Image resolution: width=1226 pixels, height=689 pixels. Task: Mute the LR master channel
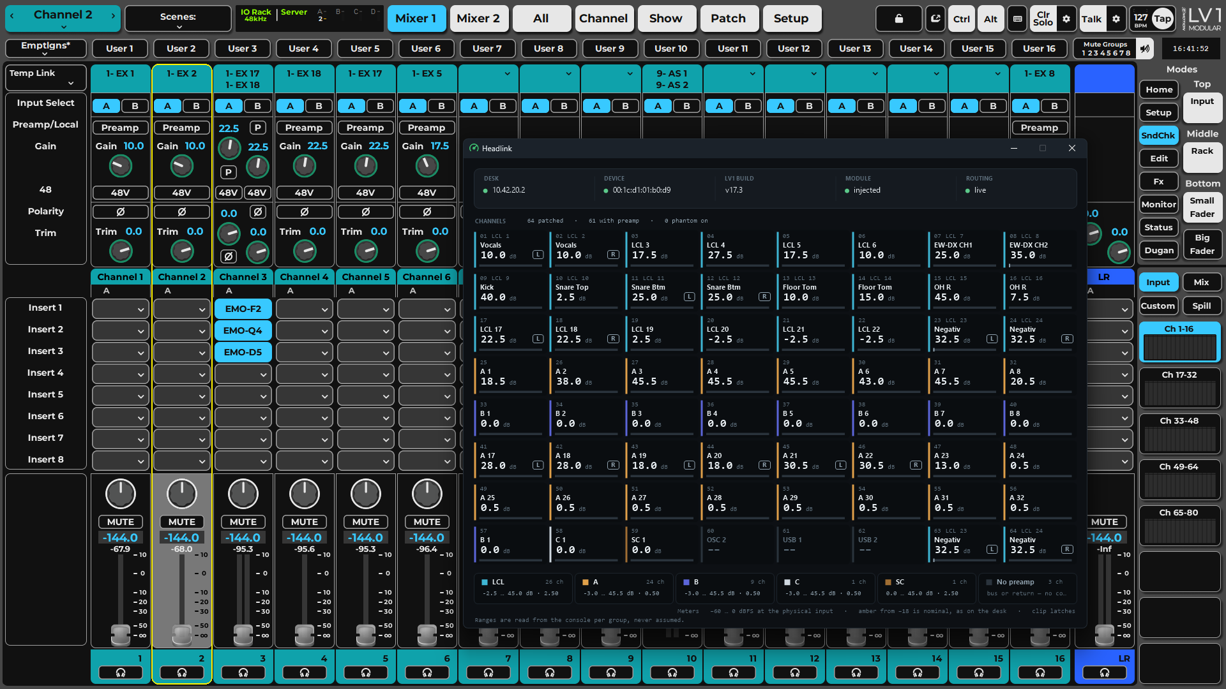1105,522
